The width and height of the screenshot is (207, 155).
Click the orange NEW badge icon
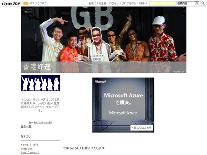[x=26, y=3]
